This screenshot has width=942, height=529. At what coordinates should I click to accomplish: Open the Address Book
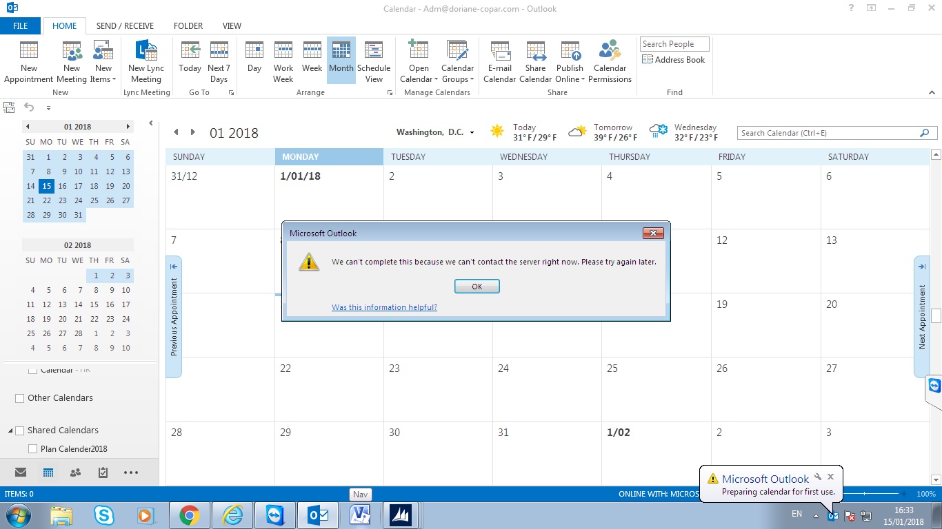click(673, 60)
